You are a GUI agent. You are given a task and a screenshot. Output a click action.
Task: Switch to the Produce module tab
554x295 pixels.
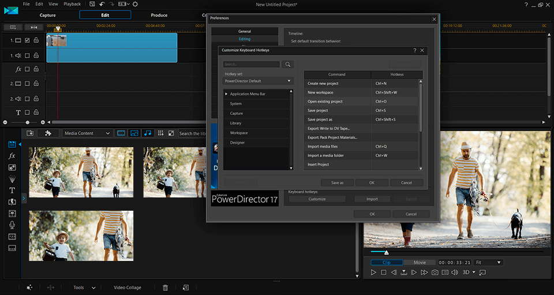pos(159,15)
